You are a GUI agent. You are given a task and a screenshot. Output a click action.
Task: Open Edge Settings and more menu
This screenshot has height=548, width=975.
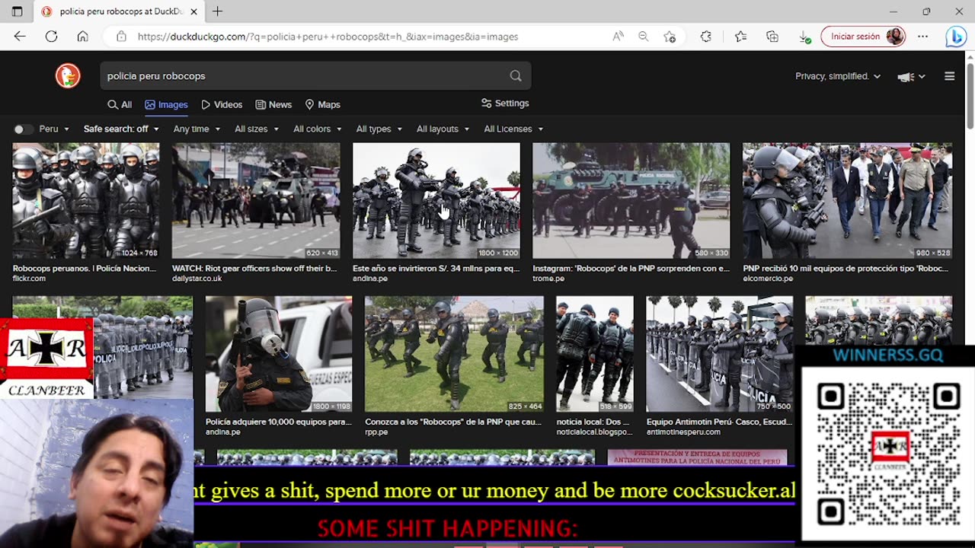coord(922,37)
